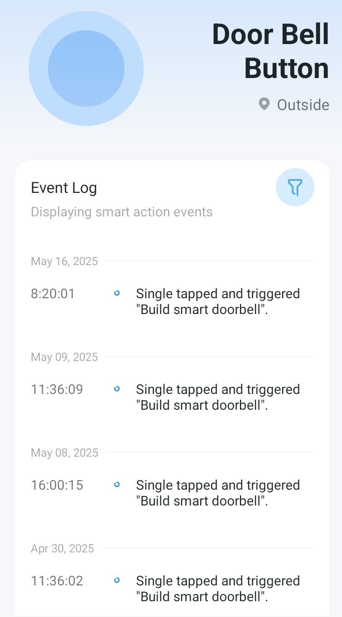The image size is (342, 617).
Task: Open the May 08 Build smart doorbell event
Action: 218,493
